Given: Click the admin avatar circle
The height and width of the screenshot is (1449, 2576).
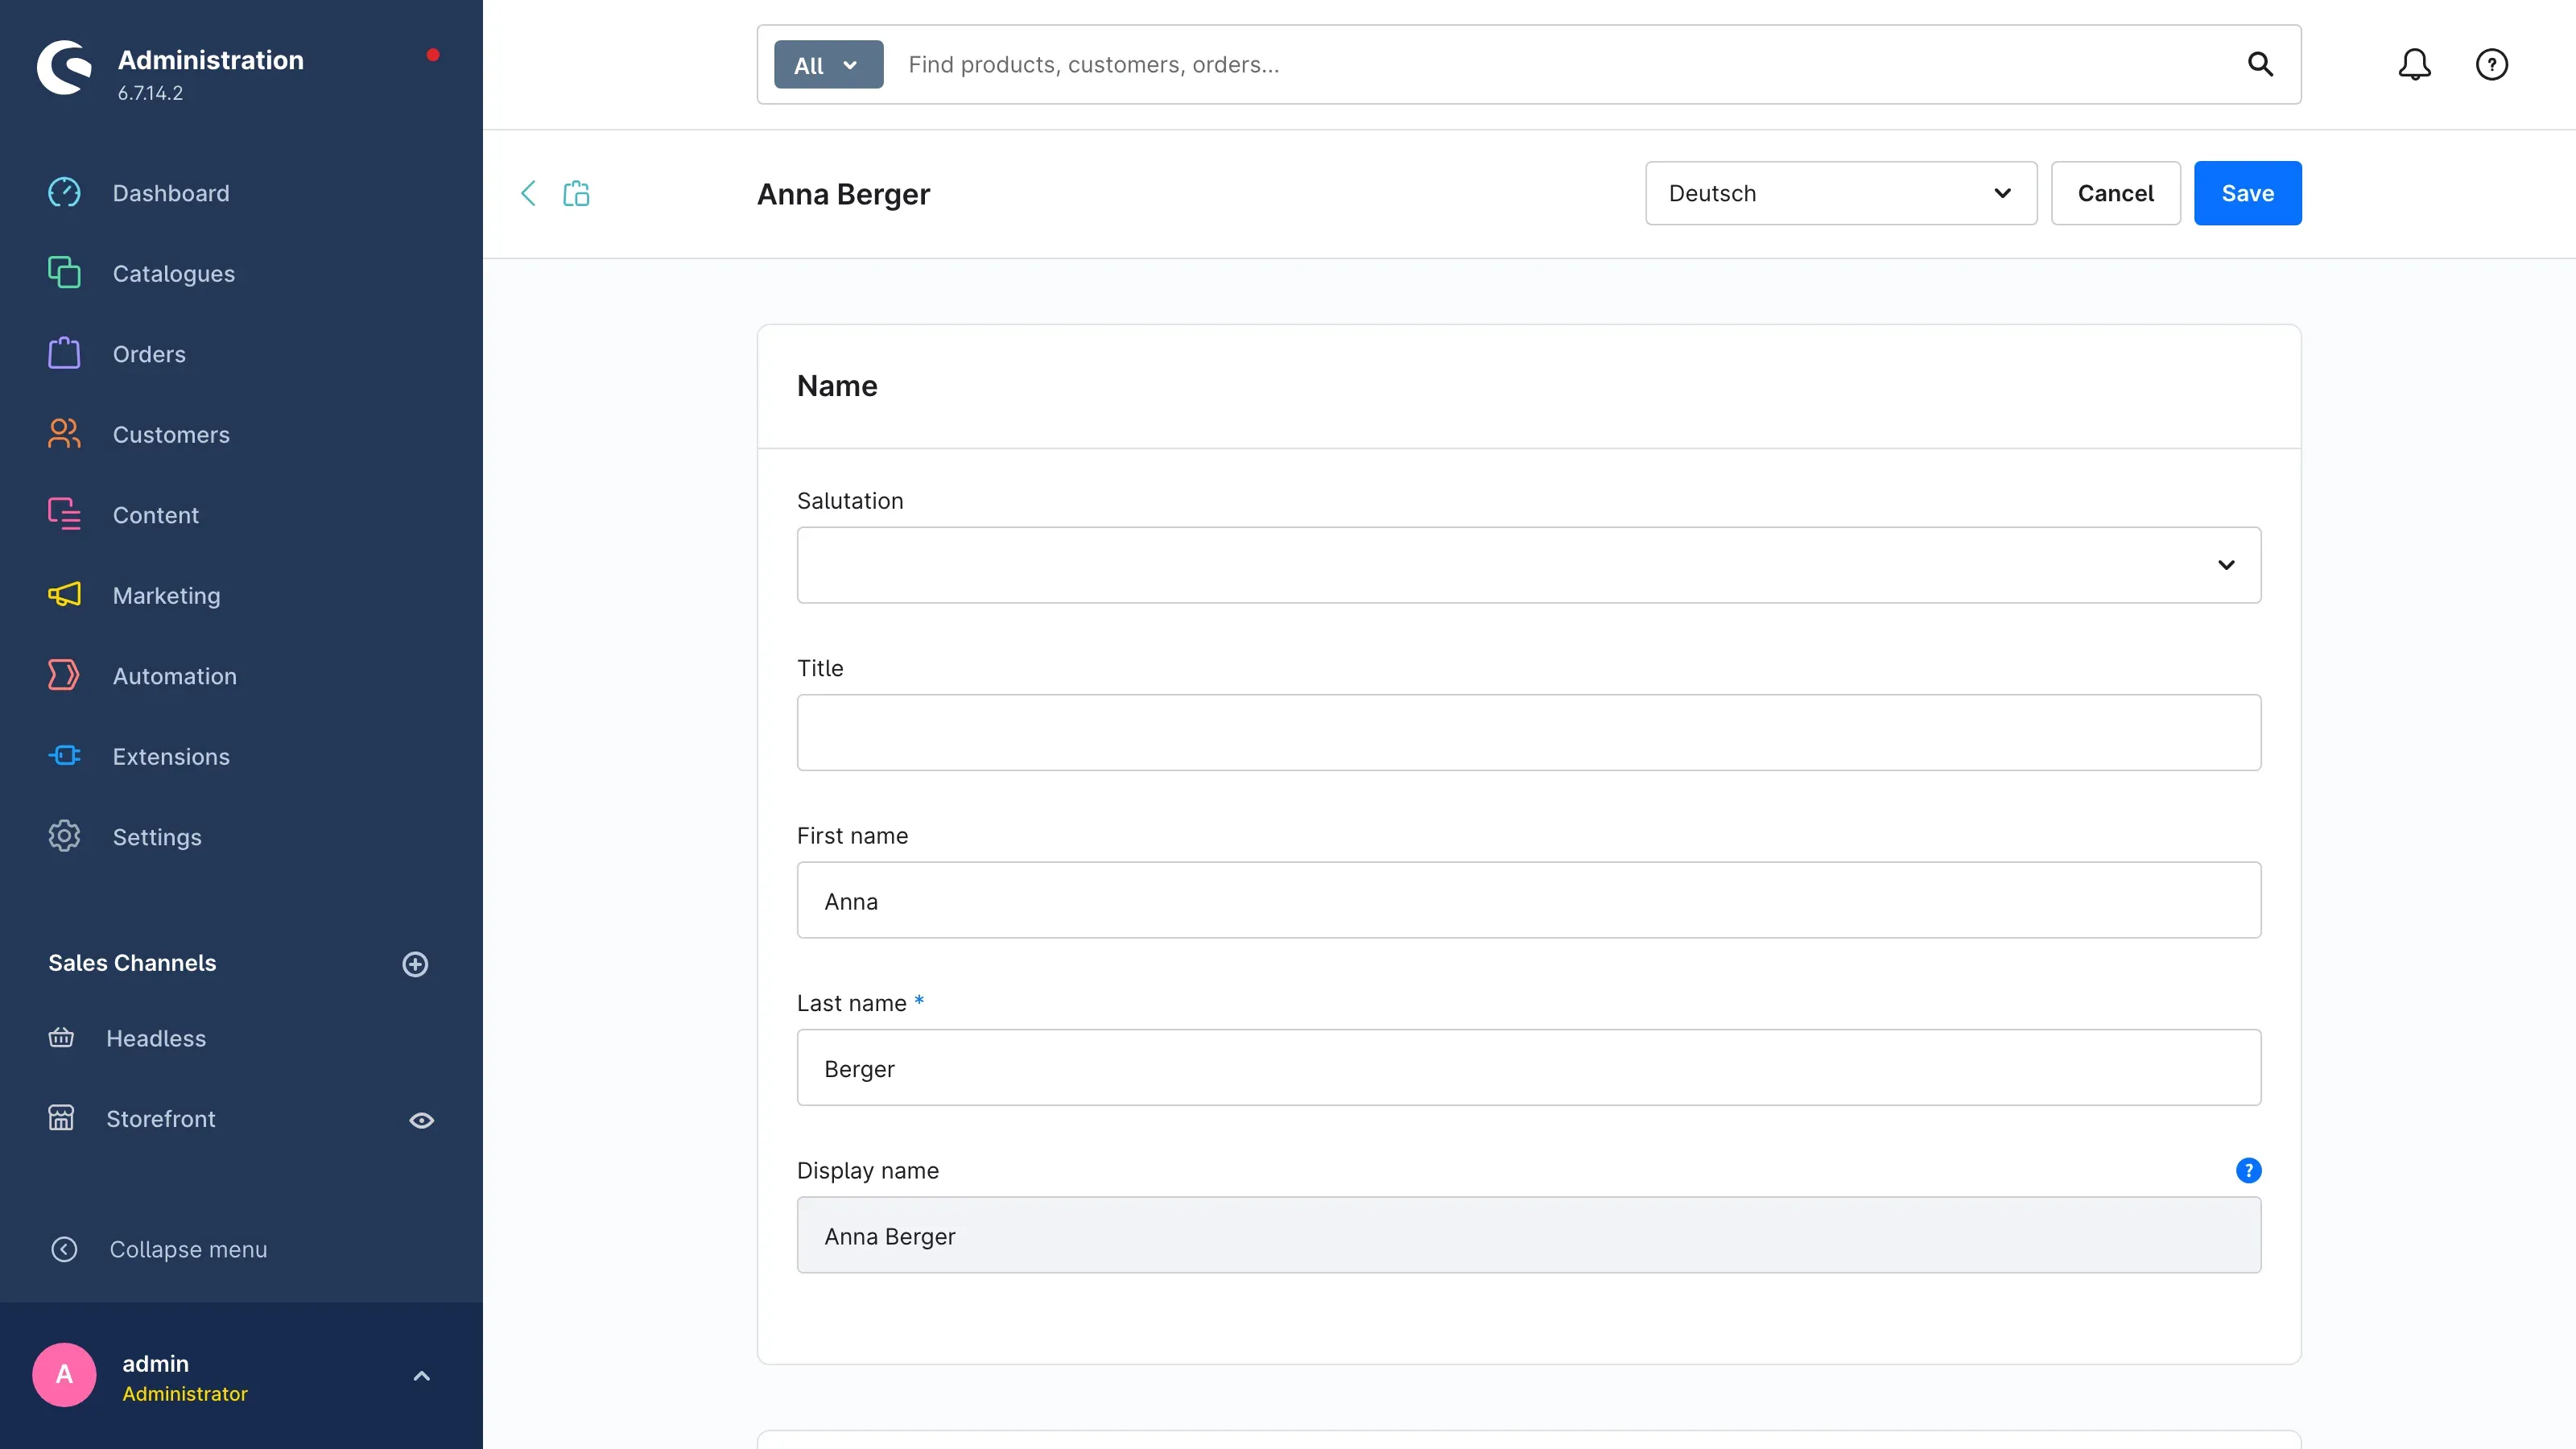Looking at the screenshot, I should (x=64, y=1374).
